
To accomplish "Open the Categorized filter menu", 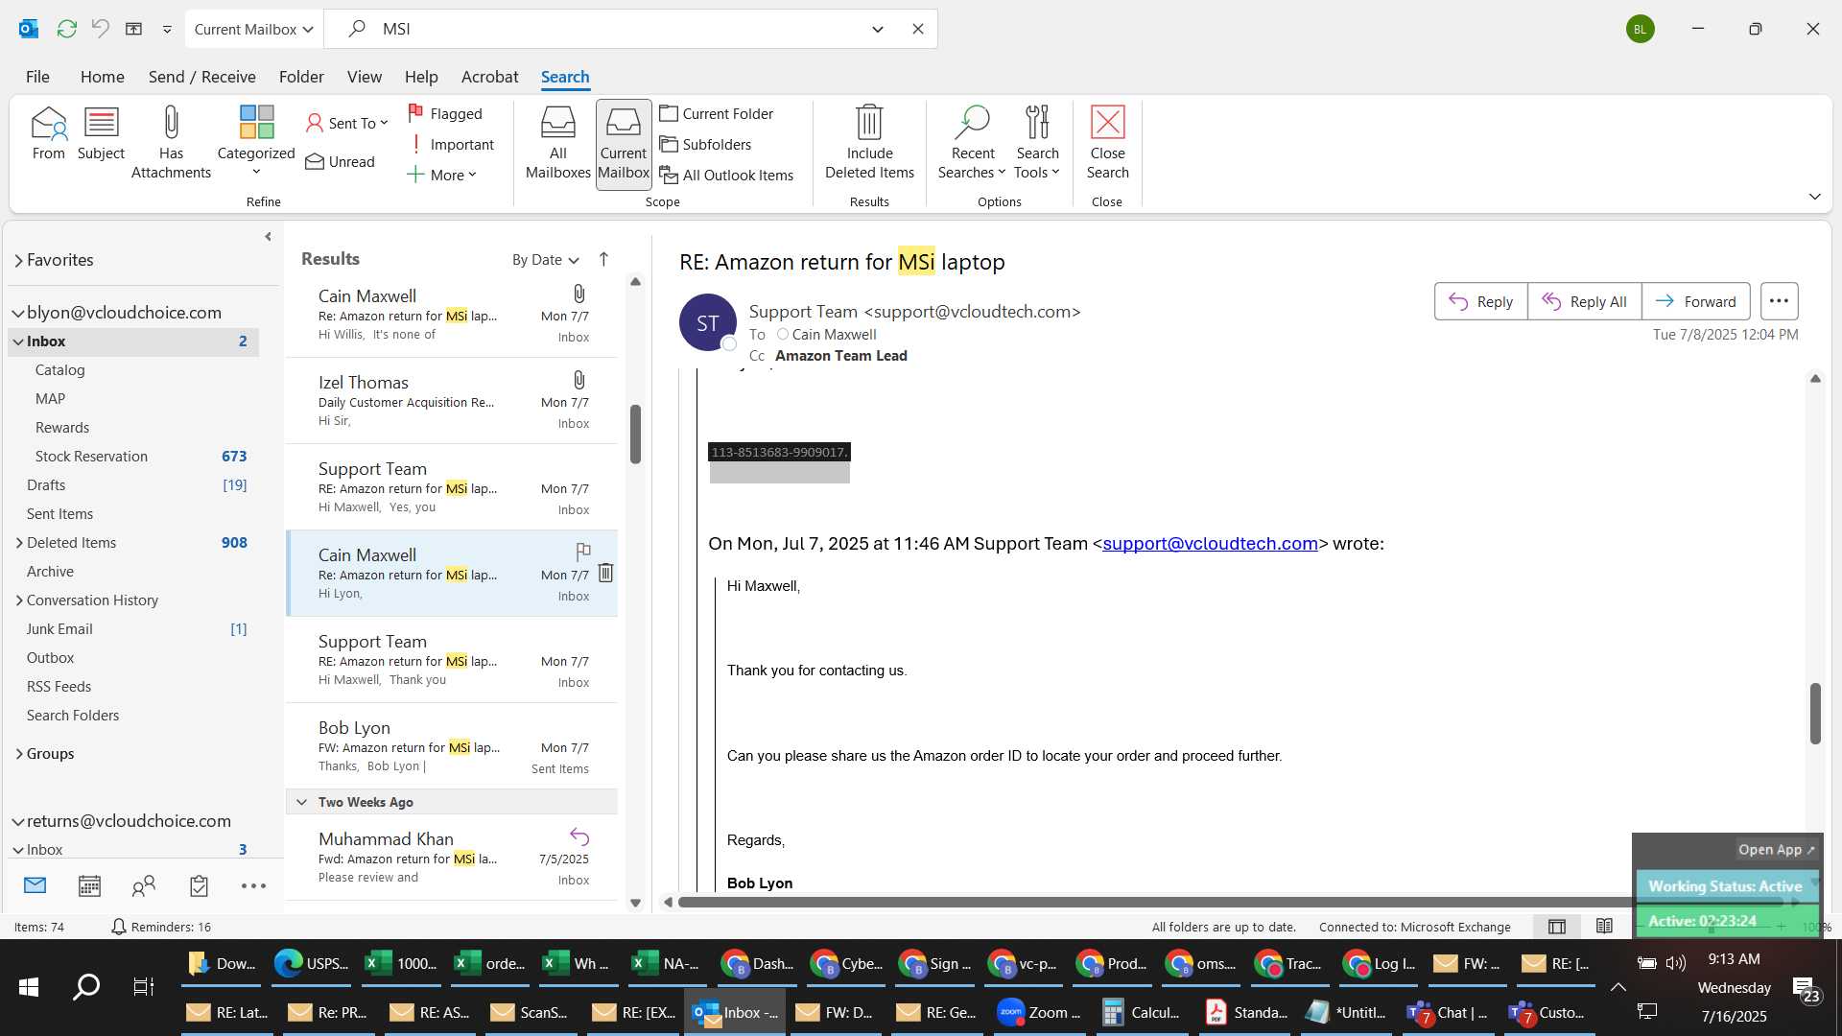I will [x=256, y=142].
